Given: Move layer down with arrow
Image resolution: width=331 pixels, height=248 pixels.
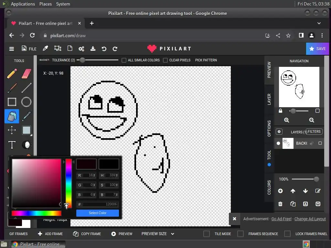Looking at the screenshot, I should pos(305,191).
